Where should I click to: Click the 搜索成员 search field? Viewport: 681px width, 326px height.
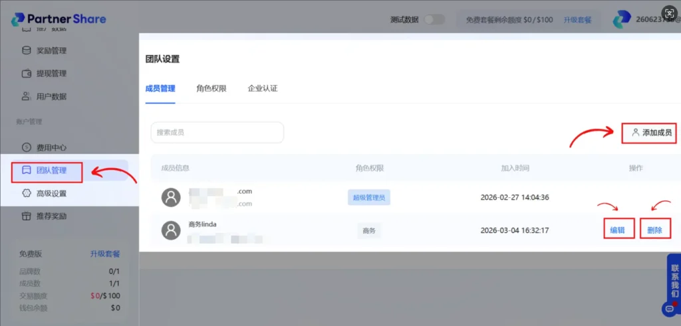(217, 132)
